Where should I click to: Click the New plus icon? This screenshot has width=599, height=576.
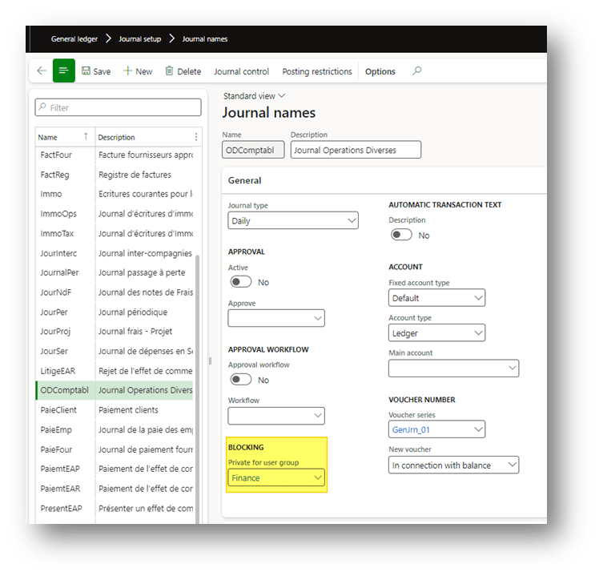point(128,71)
